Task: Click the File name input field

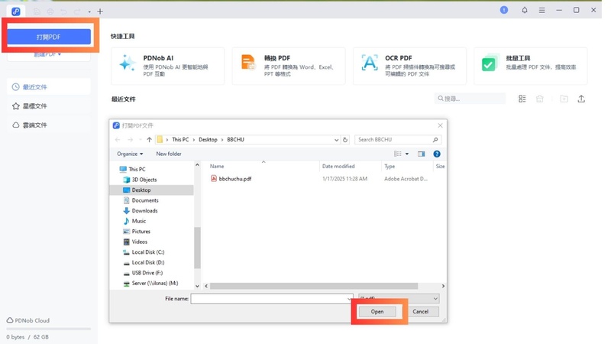Action: 271,299
